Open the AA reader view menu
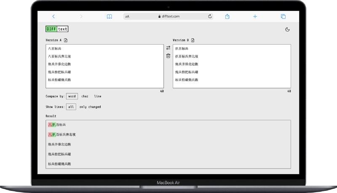Viewport: 337px width, 193px height. point(127,16)
